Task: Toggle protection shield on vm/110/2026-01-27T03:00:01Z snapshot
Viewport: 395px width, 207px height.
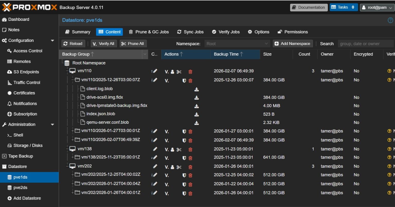Action: tap(184, 131)
